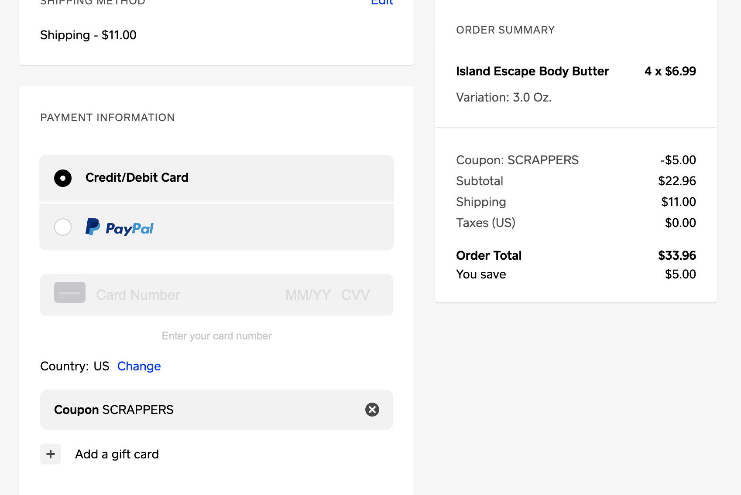
Task: Click the MM/YY expiration field
Action: (x=308, y=295)
